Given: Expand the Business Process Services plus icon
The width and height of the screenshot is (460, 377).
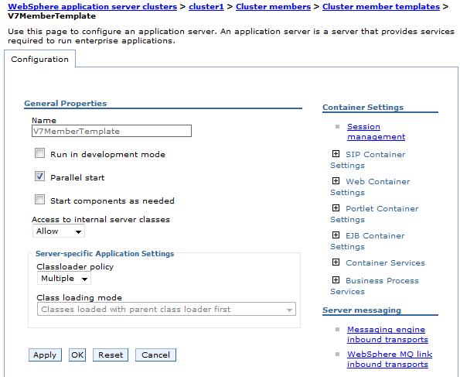Looking at the screenshot, I should point(336,279).
